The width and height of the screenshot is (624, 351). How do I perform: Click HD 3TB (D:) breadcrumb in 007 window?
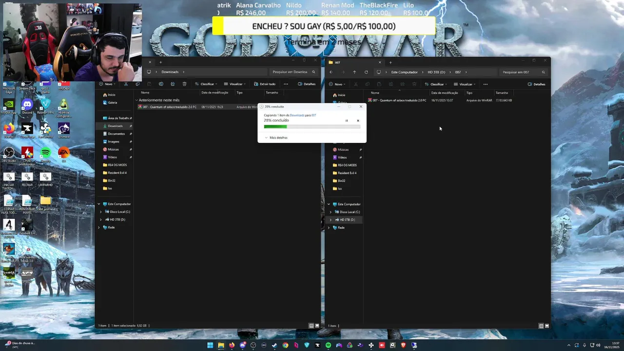click(x=436, y=72)
